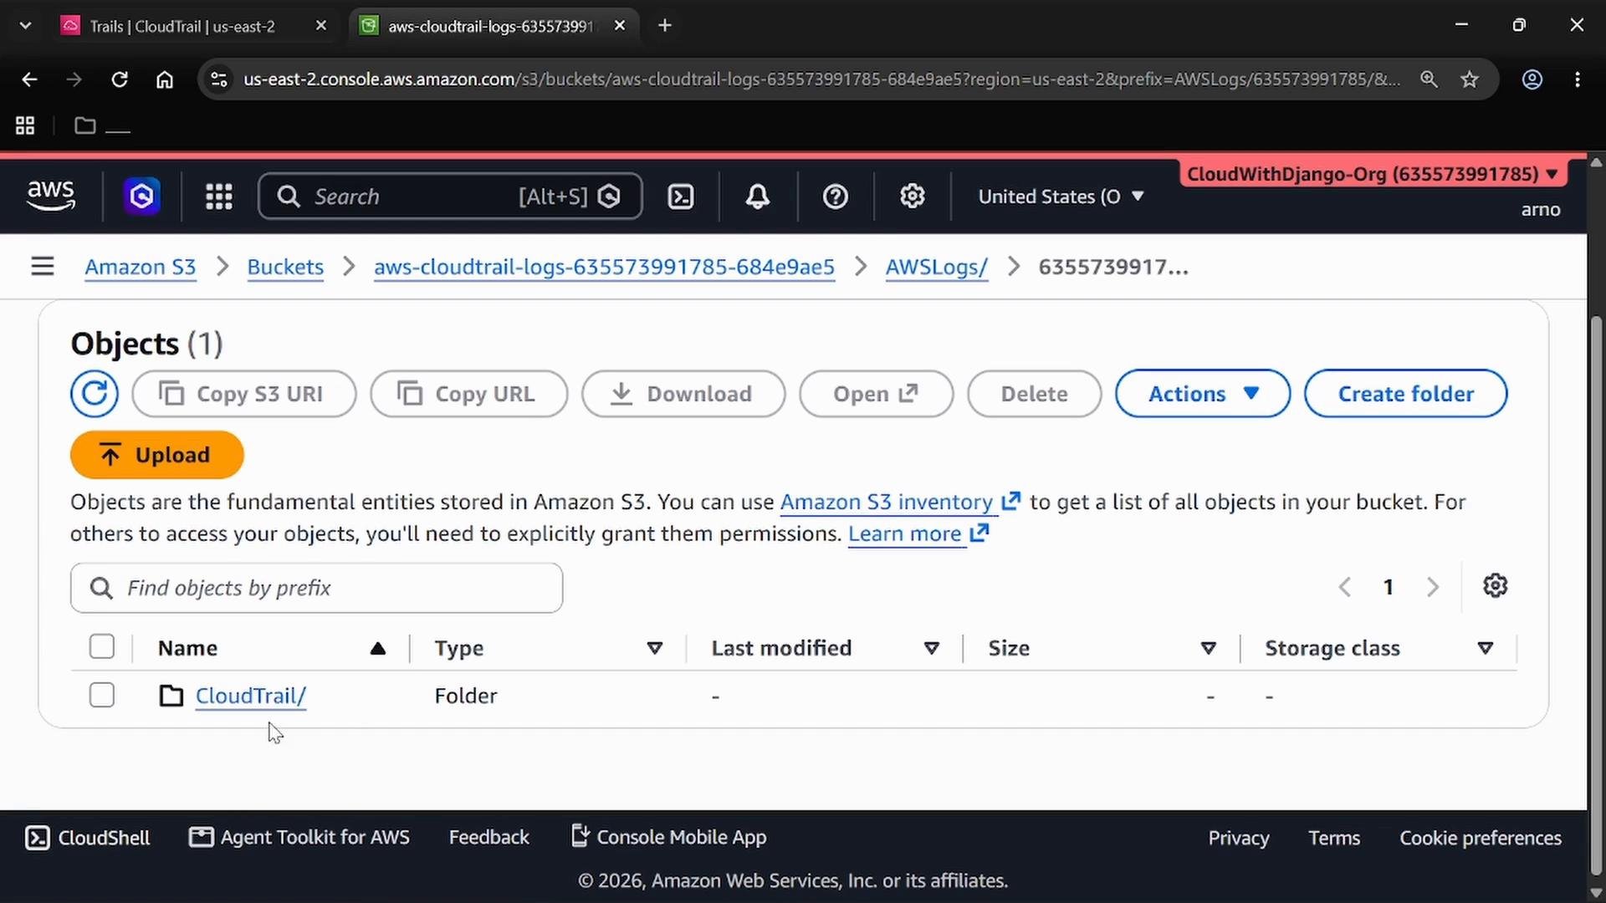Click the Copy URL button
The image size is (1606, 903).
point(469,394)
